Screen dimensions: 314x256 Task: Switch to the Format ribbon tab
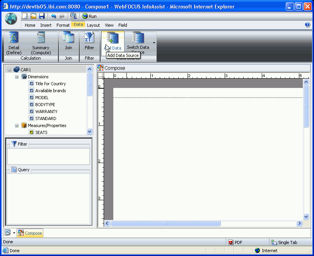coord(63,25)
